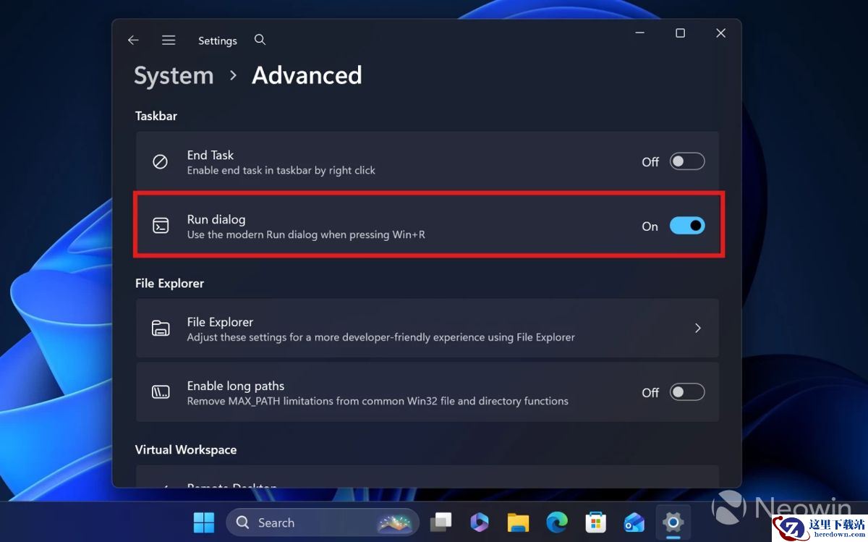Open File Explorer settings chevron
The width and height of the screenshot is (868, 542).
698,328
